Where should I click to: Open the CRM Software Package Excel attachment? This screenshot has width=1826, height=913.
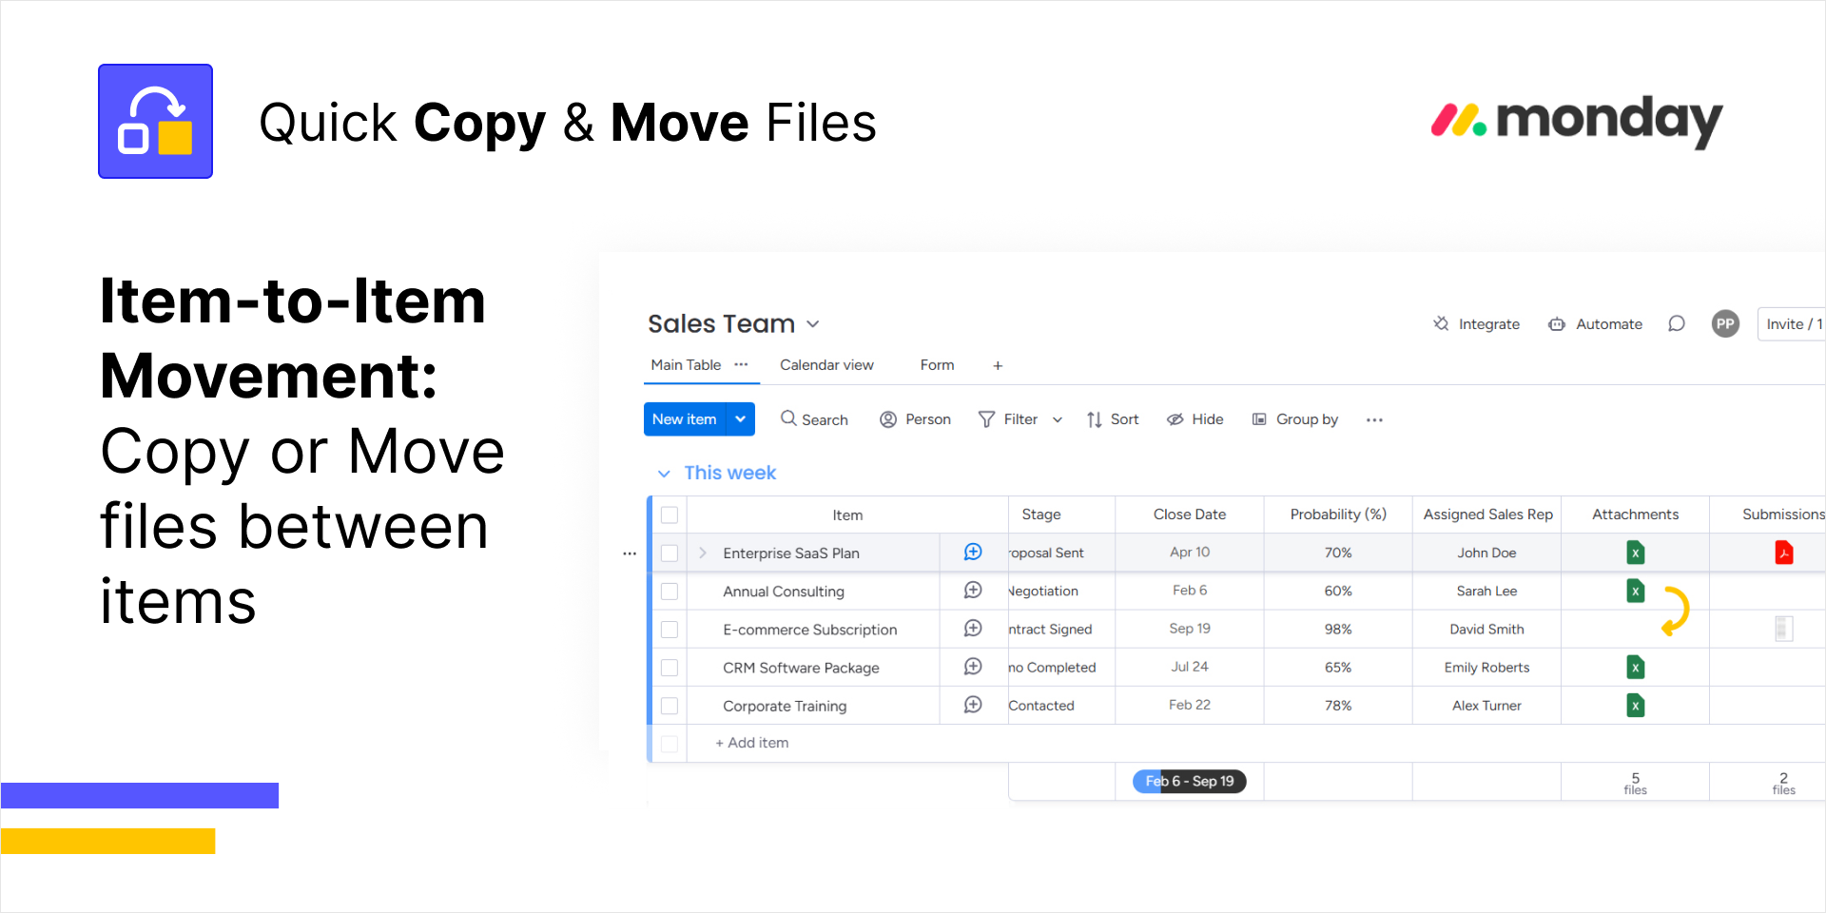click(1635, 667)
